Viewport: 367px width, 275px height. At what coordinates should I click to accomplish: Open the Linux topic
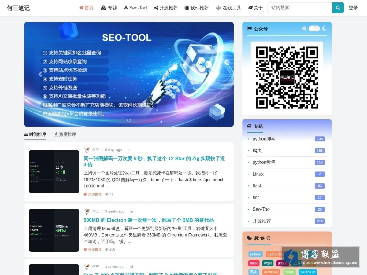click(258, 174)
